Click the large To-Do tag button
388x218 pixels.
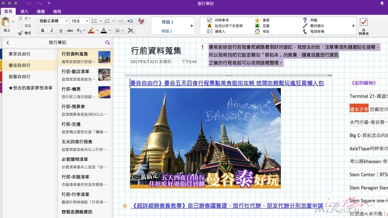click(x=364, y=26)
